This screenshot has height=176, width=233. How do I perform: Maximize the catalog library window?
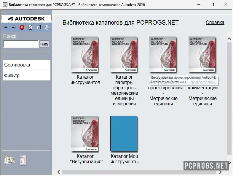[212, 5]
